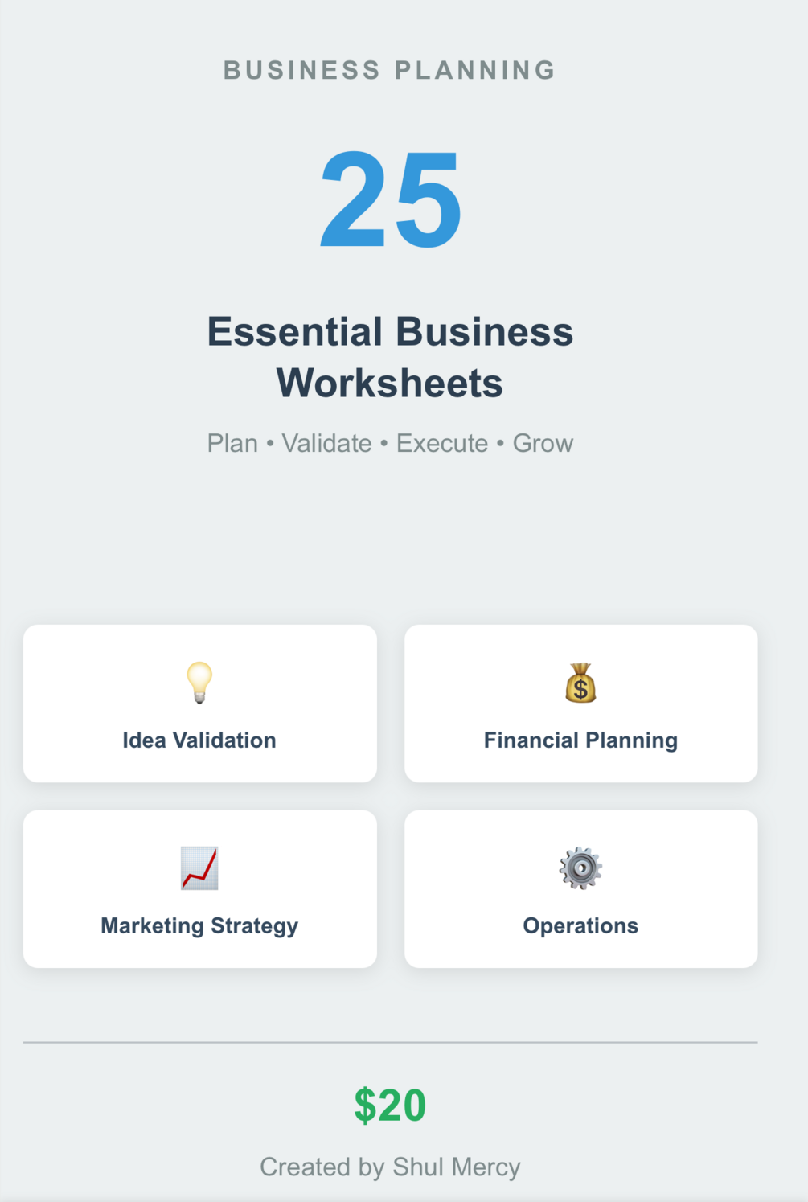Viewport: 808px width, 1202px height.
Task: Click the word Execute in the tagline
Action: click(442, 444)
